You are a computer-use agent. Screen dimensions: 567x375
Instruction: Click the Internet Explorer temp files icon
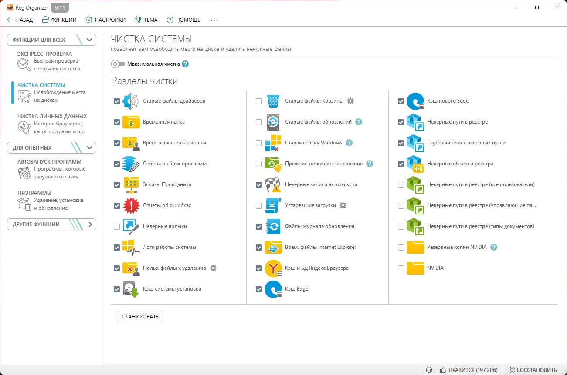tap(273, 247)
